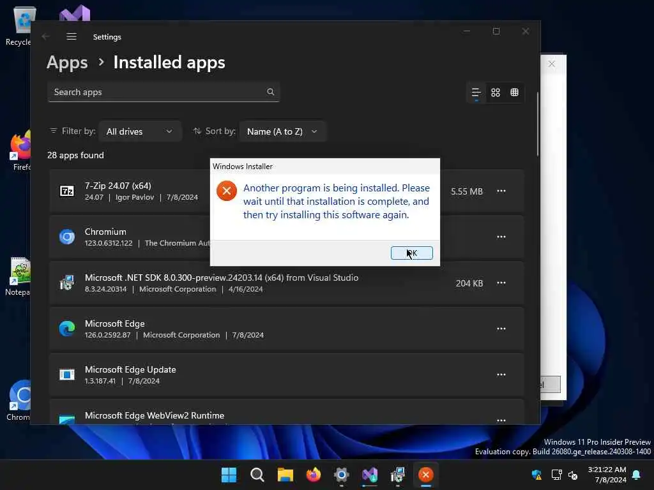Open more options for Edge WebView2 Runtime
Viewport: 654px width, 490px height.
[501, 420]
